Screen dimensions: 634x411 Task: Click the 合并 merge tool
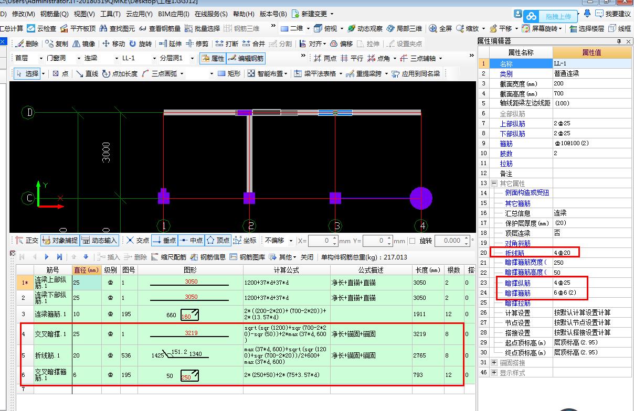coord(254,44)
